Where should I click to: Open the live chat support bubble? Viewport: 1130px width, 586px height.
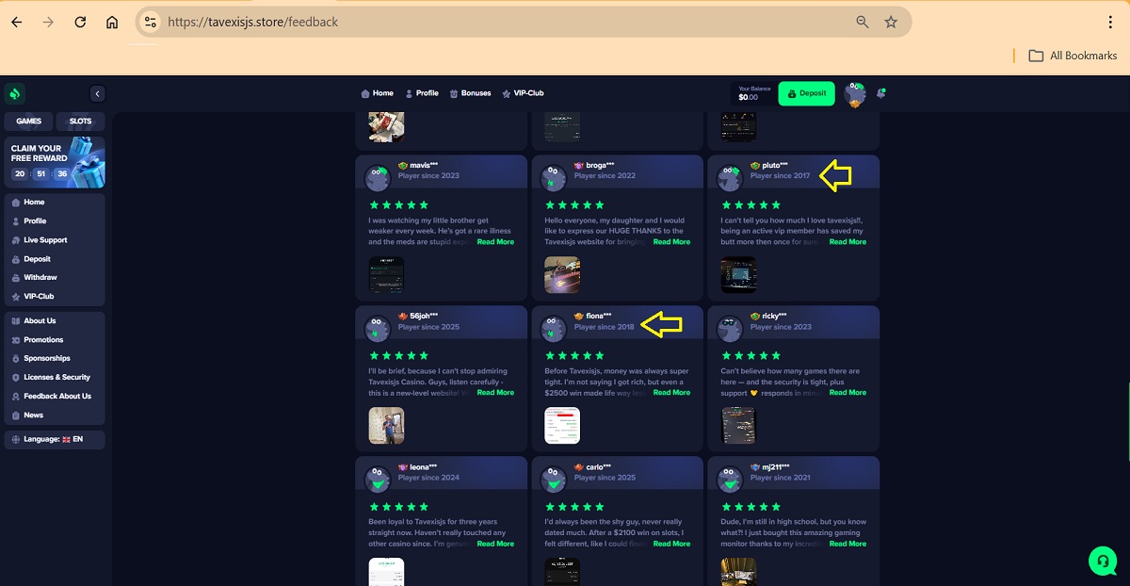coord(1102,561)
